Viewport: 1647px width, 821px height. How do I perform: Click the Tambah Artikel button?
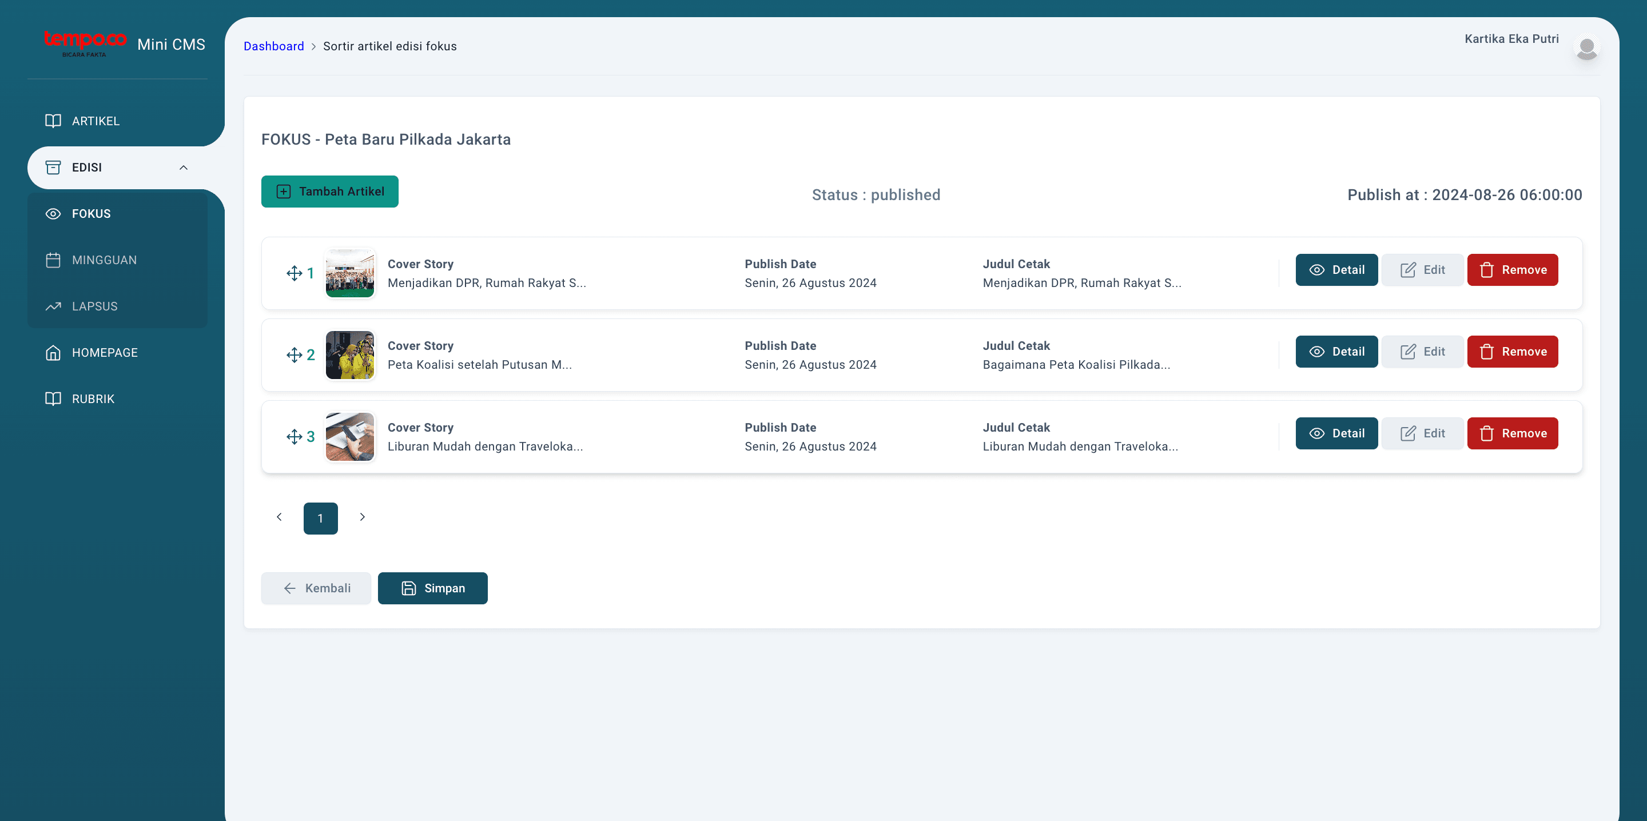(330, 191)
